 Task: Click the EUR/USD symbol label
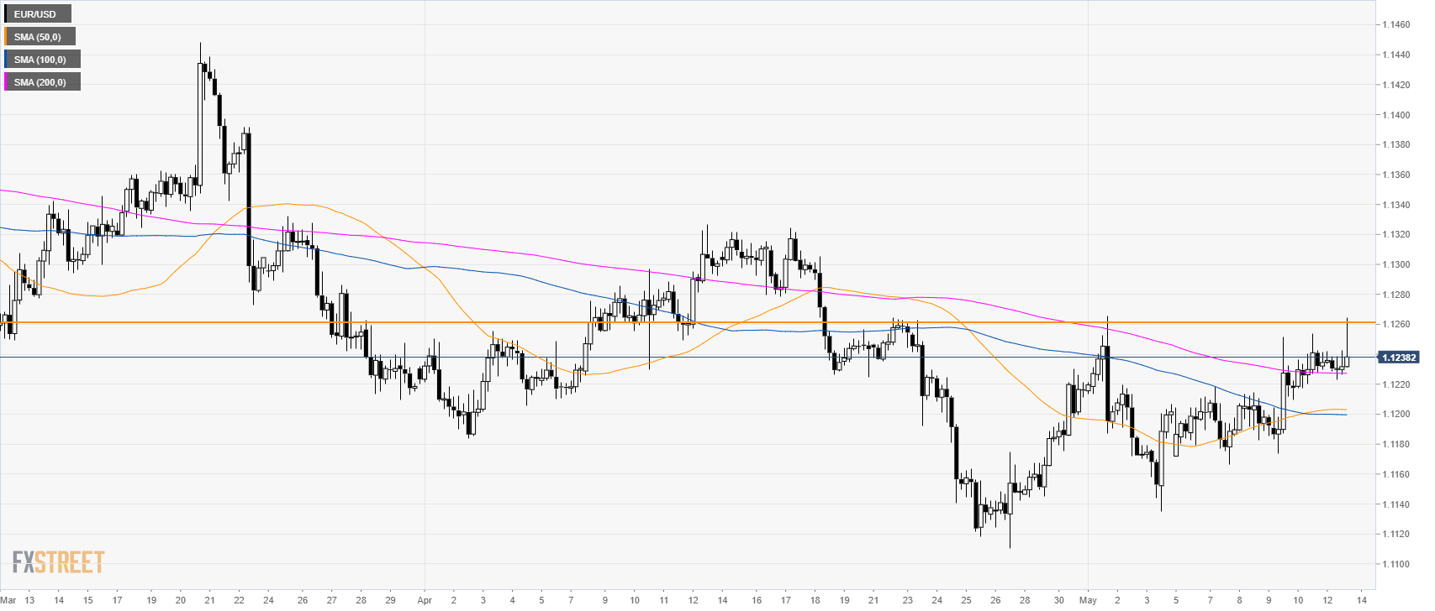tap(35, 14)
